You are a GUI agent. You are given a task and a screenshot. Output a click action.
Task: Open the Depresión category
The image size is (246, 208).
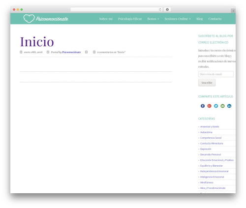(206, 149)
